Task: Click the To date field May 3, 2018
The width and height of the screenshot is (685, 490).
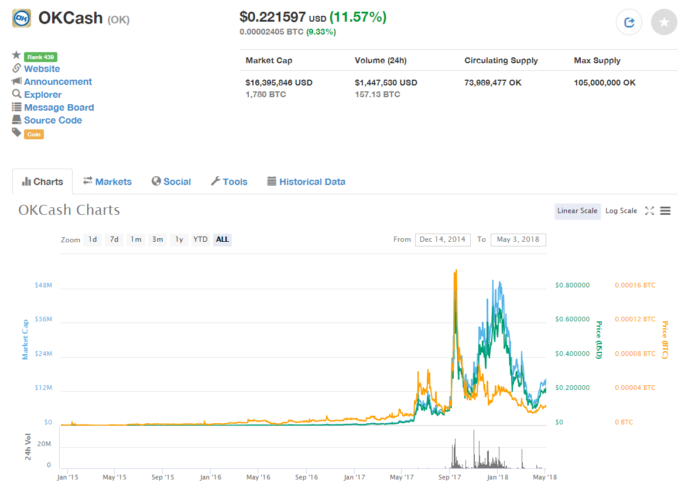Action: click(518, 240)
